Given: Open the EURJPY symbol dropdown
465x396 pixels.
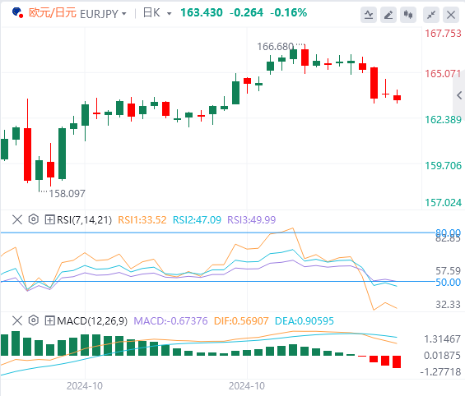Looking at the screenshot, I should 124,14.
